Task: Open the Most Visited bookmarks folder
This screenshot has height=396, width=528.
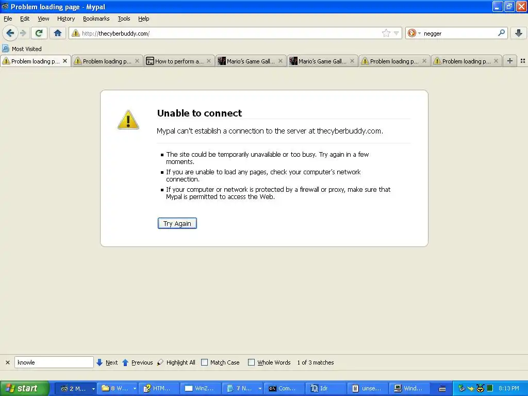Action: click(x=22, y=49)
